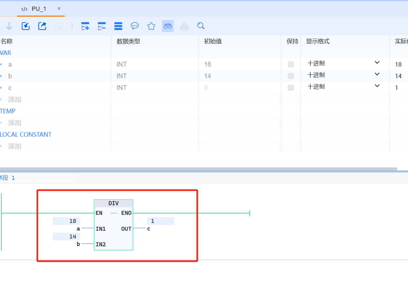This screenshot has width=408, height=292.
Task: Click the three-bar rows icon
Action: (118, 26)
